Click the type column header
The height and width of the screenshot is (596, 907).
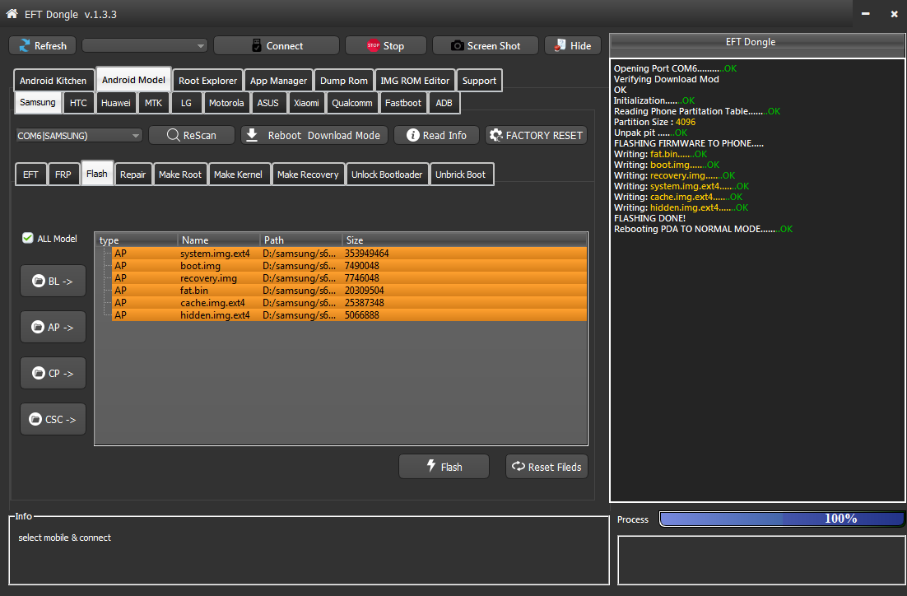[137, 240]
